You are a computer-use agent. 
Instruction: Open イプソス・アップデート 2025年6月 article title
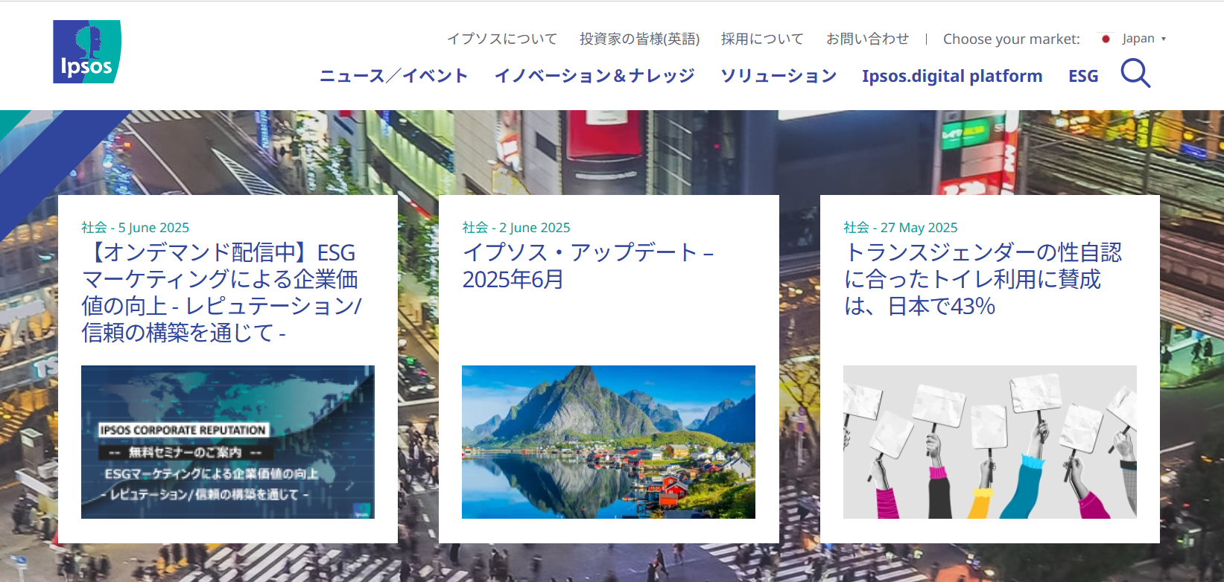pyautogui.click(x=588, y=266)
